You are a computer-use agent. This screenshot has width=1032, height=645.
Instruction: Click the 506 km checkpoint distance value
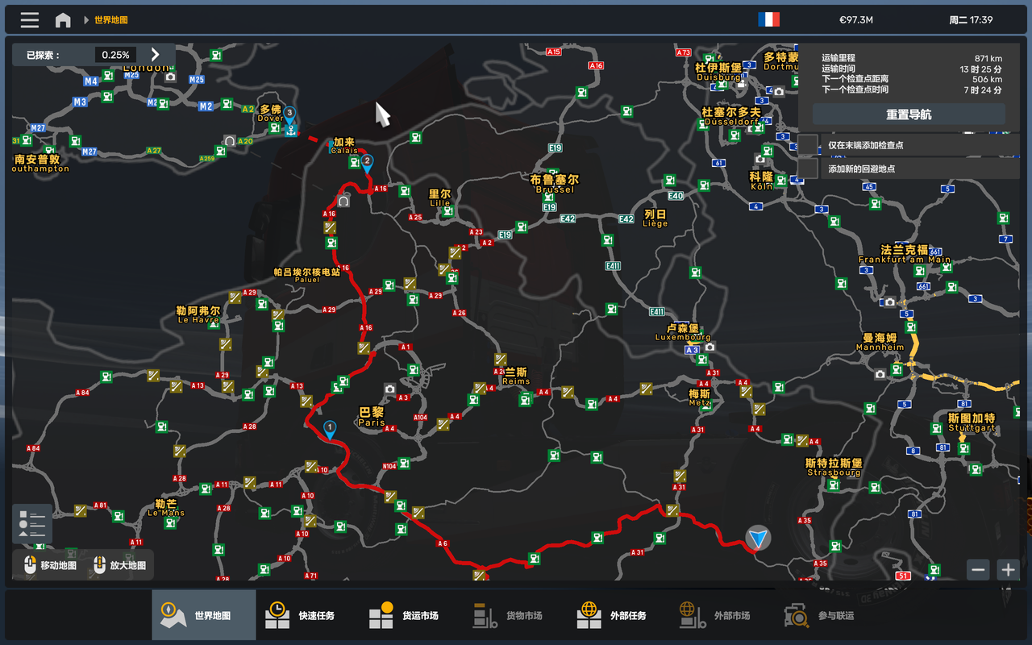point(988,79)
